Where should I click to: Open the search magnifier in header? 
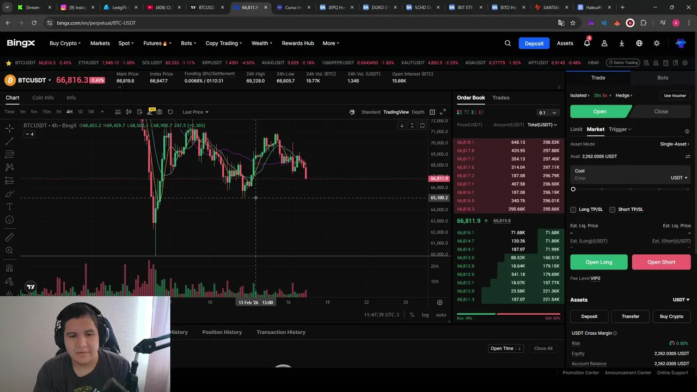pos(508,44)
